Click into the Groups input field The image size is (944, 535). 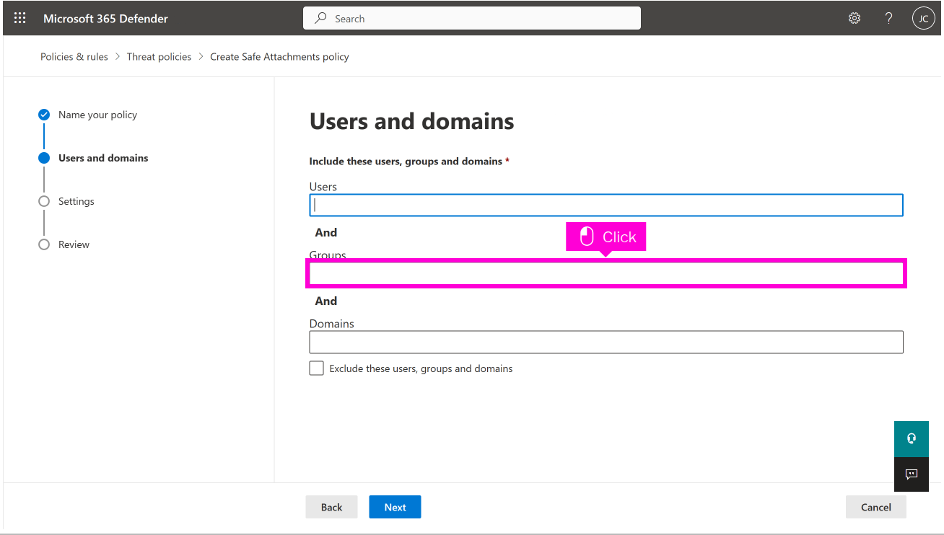point(606,274)
